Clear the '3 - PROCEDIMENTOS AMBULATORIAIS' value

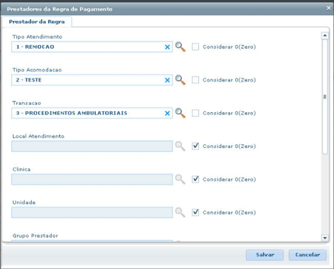click(167, 113)
